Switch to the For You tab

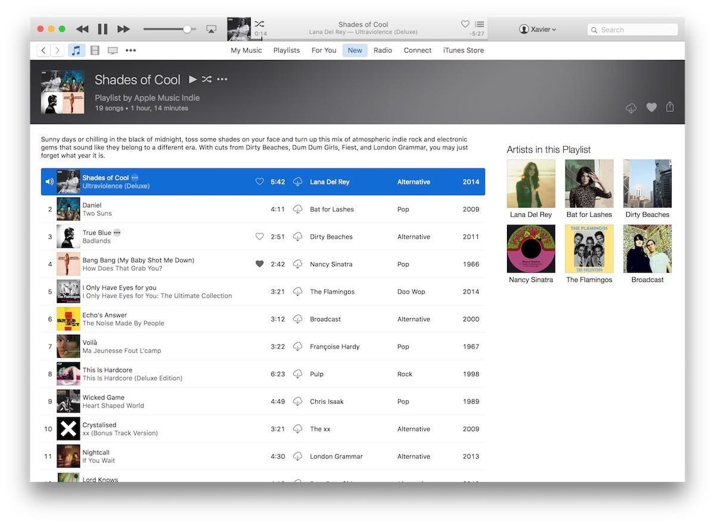point(324,50)
